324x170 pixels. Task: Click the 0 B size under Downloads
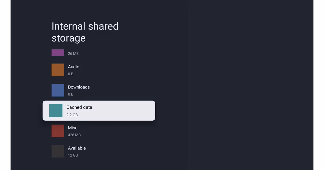(x=70, y=94)
